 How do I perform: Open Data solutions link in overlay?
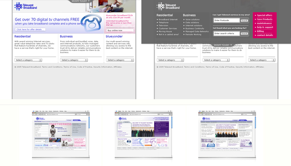coord(192,22)
